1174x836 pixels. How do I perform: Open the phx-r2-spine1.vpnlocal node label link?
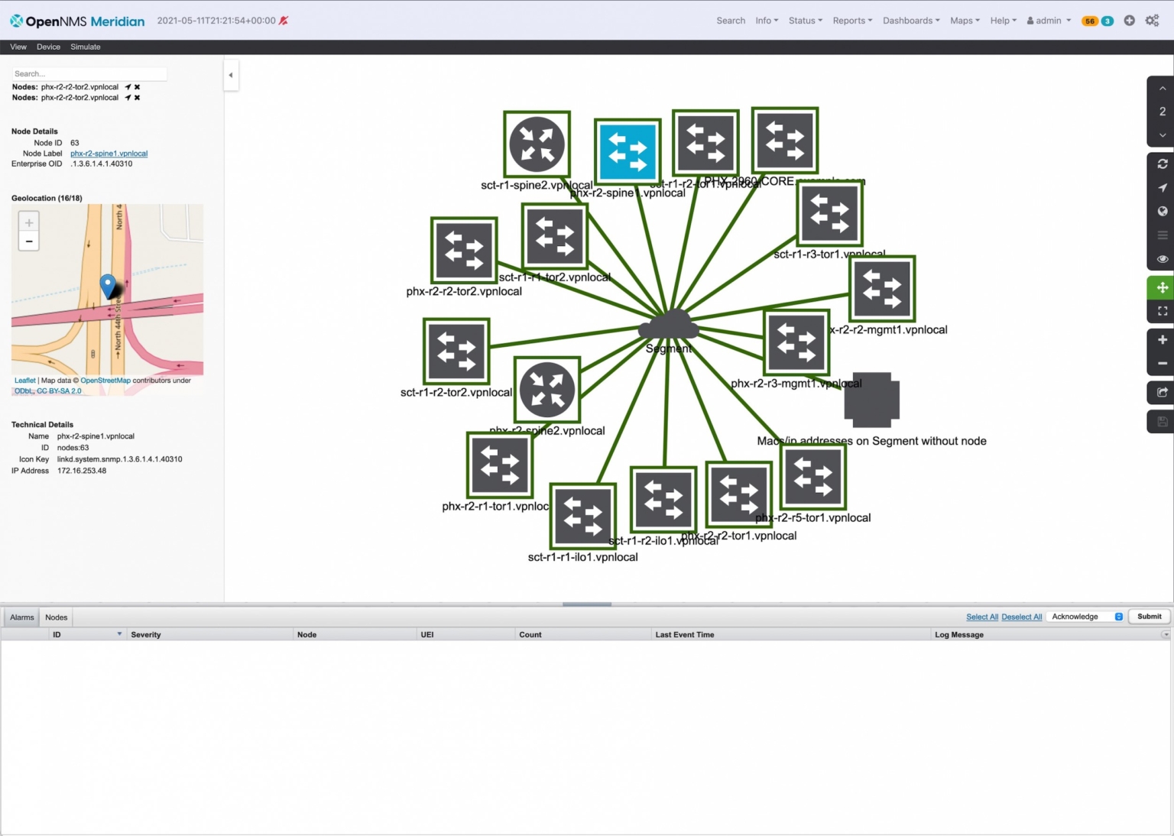coord(109,153)
